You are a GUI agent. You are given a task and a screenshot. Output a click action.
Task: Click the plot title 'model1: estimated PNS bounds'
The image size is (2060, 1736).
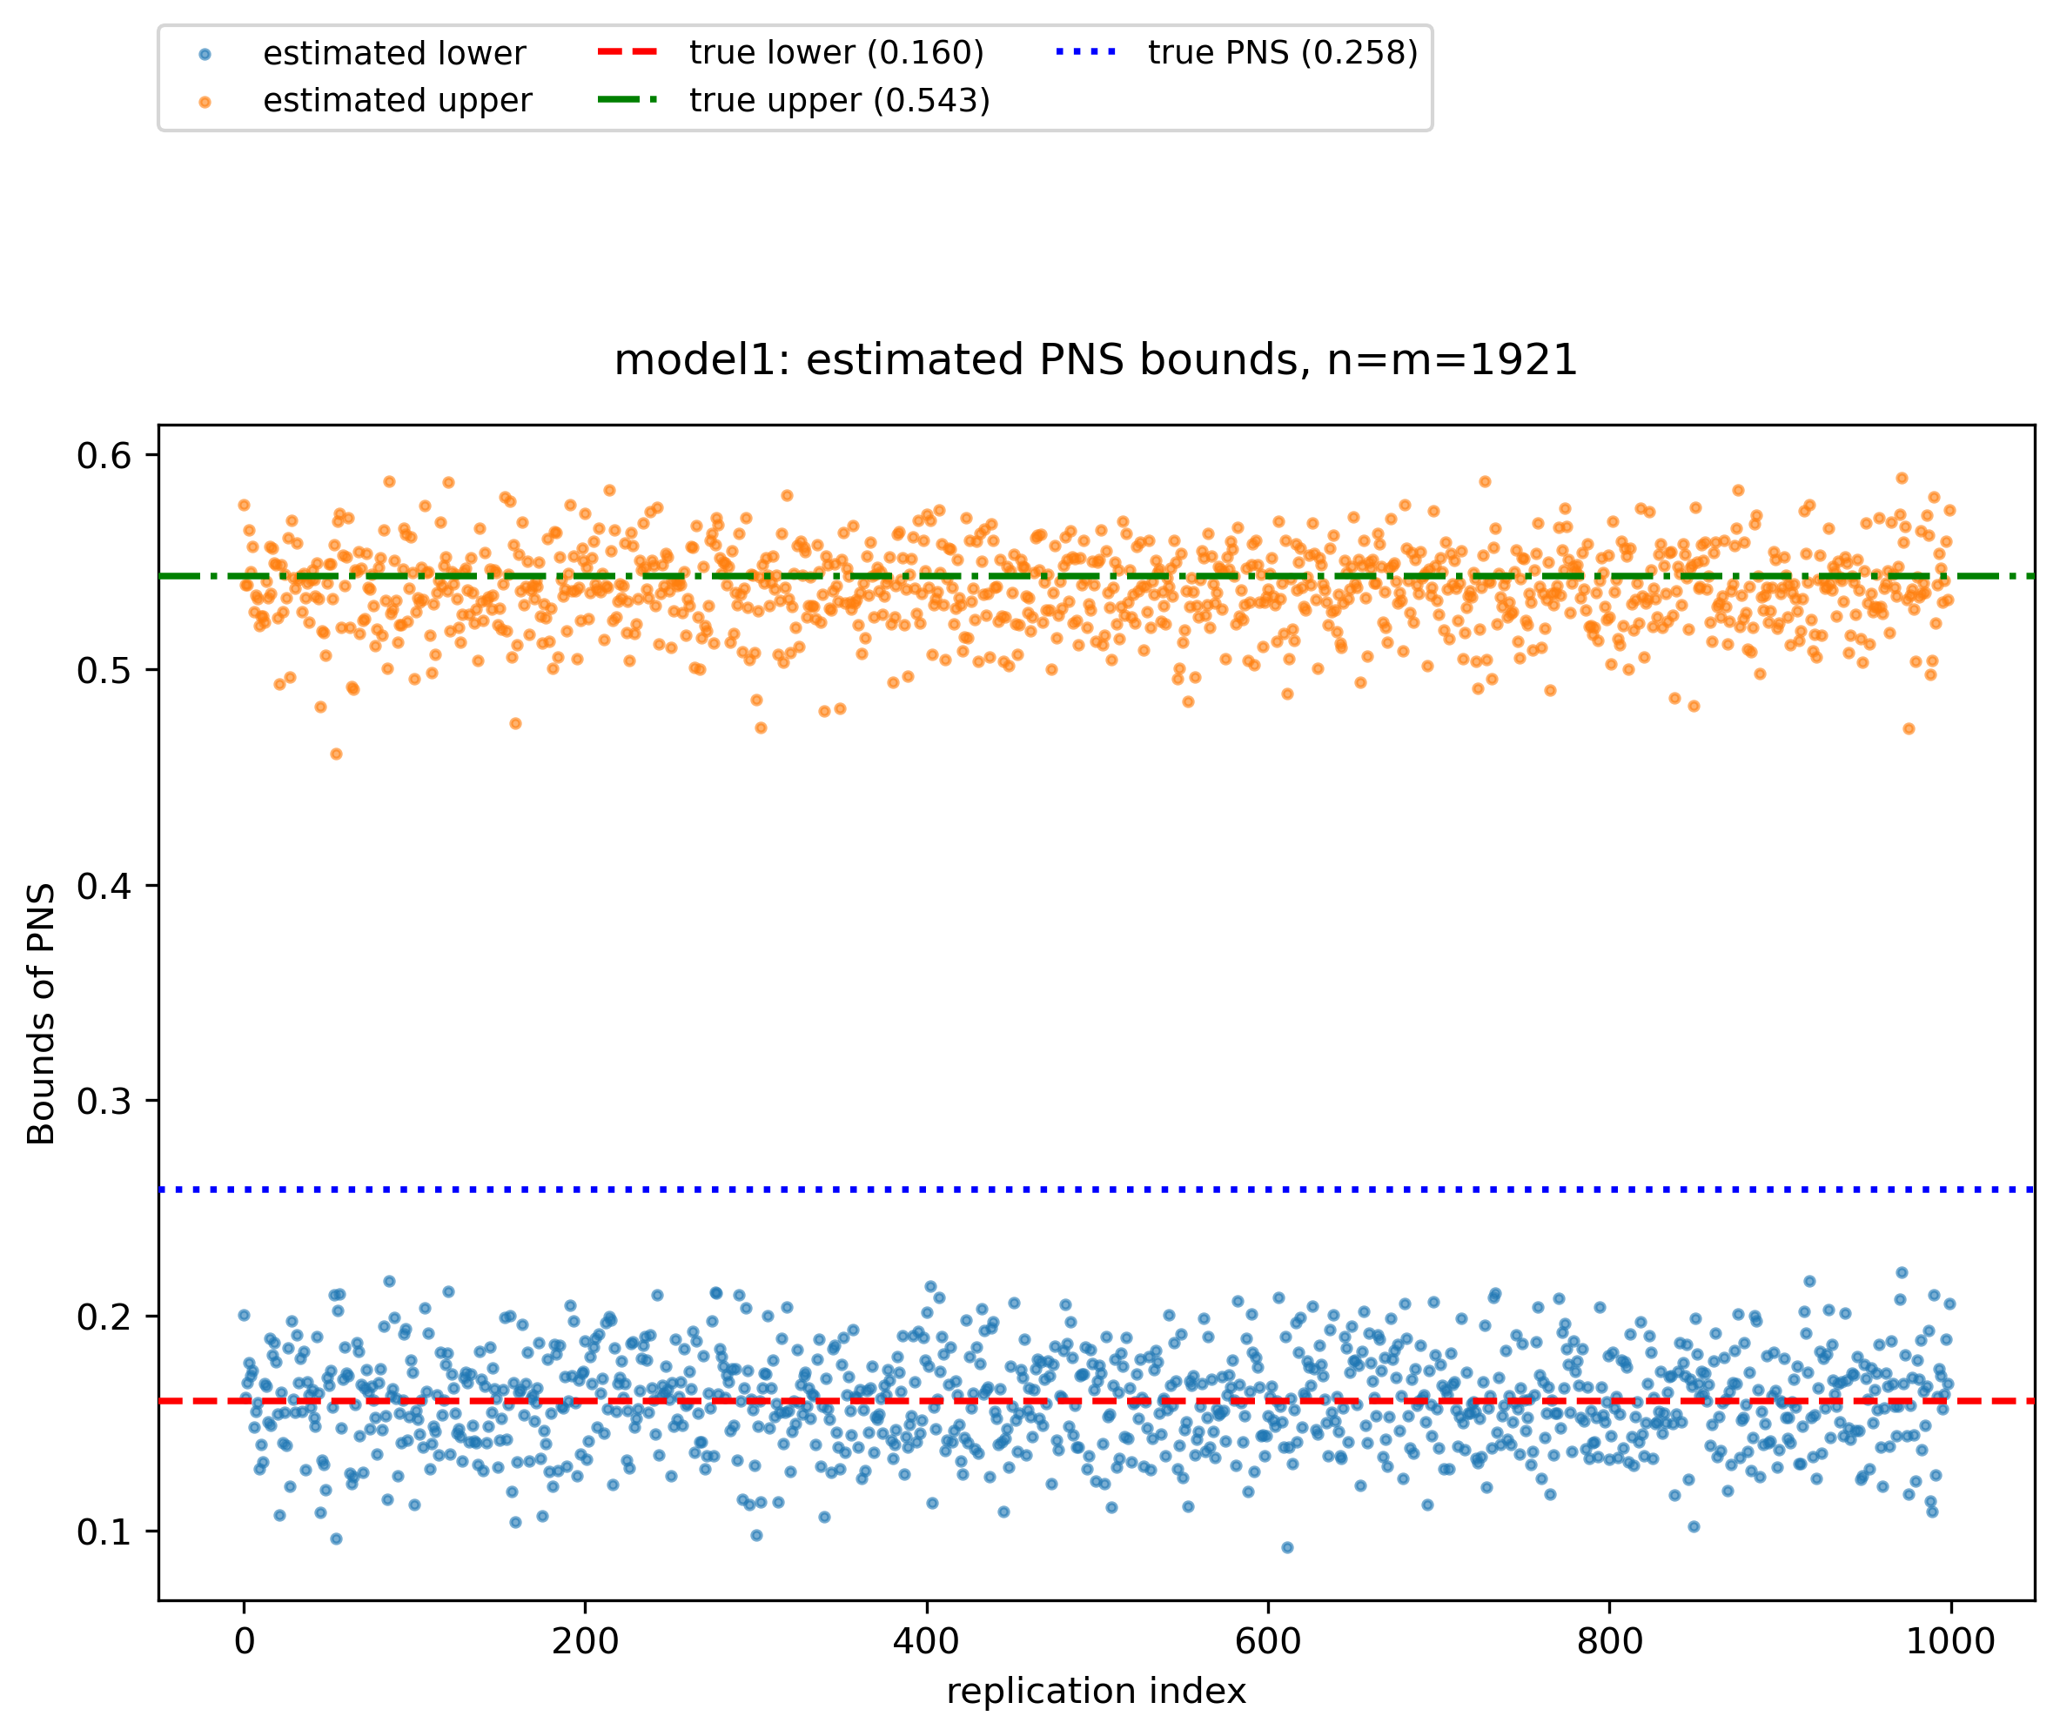point(1095,360)
